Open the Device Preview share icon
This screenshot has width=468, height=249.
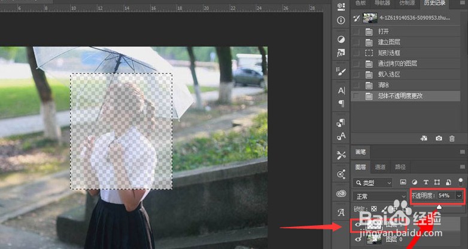pos(341,174)
